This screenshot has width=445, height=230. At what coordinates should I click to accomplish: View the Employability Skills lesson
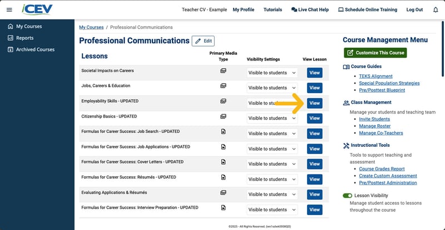click(x=314, y=103)
